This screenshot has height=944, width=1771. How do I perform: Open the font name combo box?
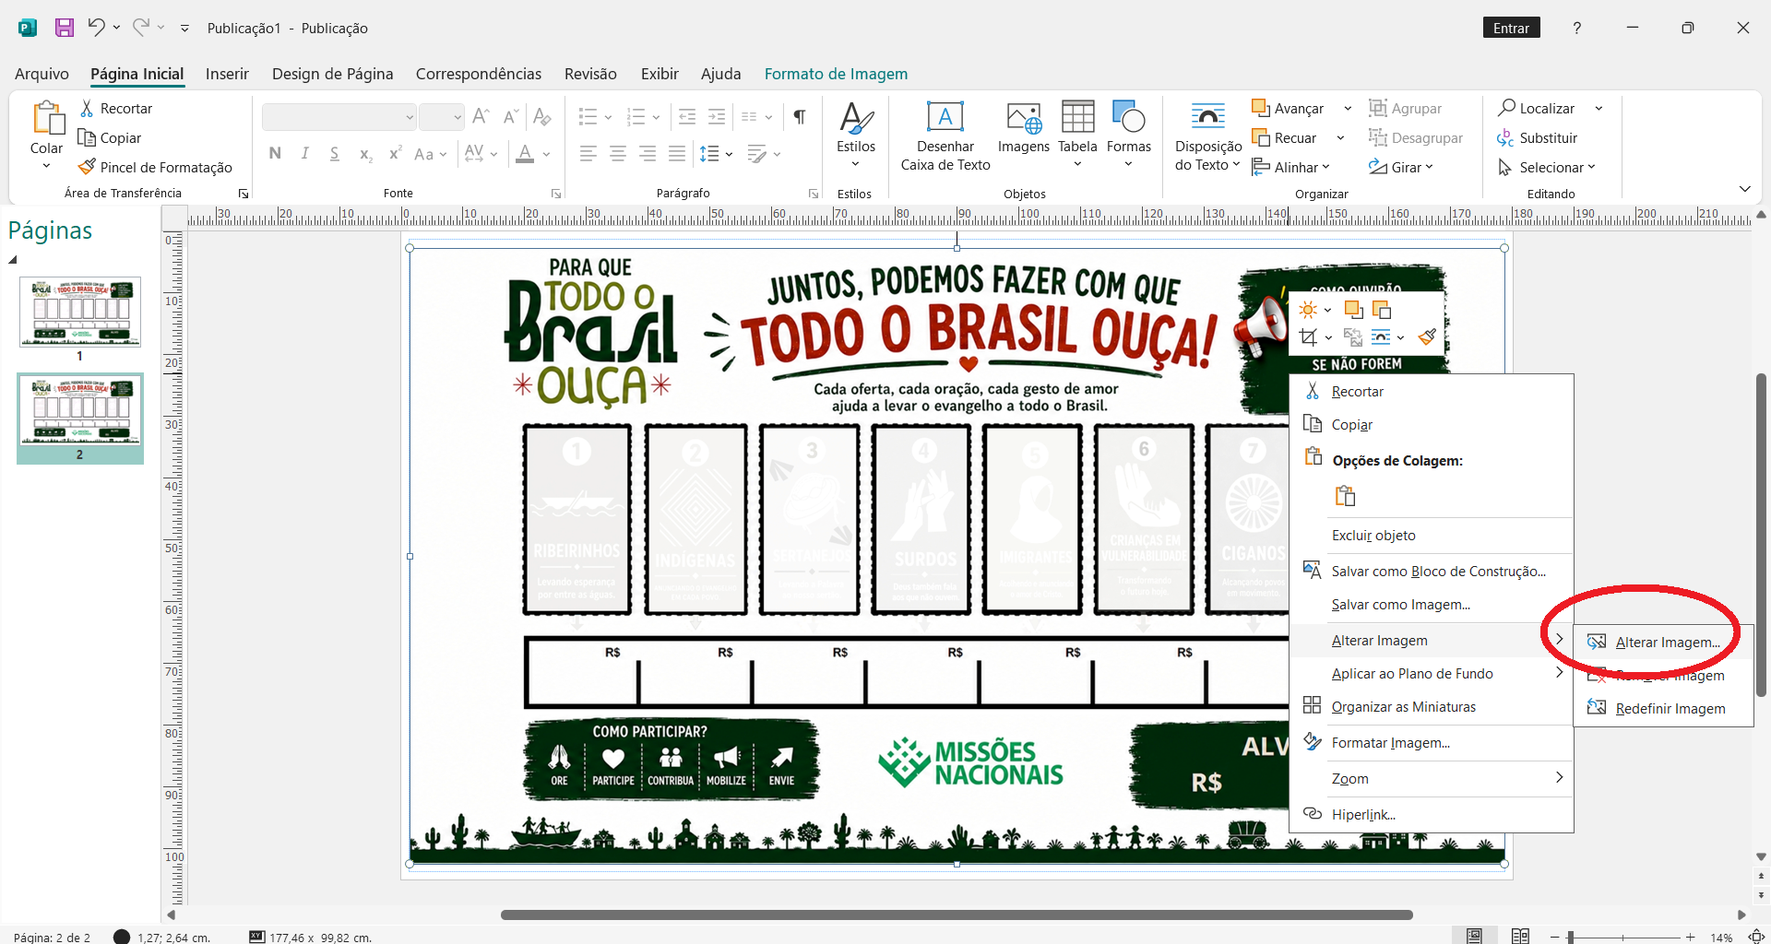coord(339,117)
